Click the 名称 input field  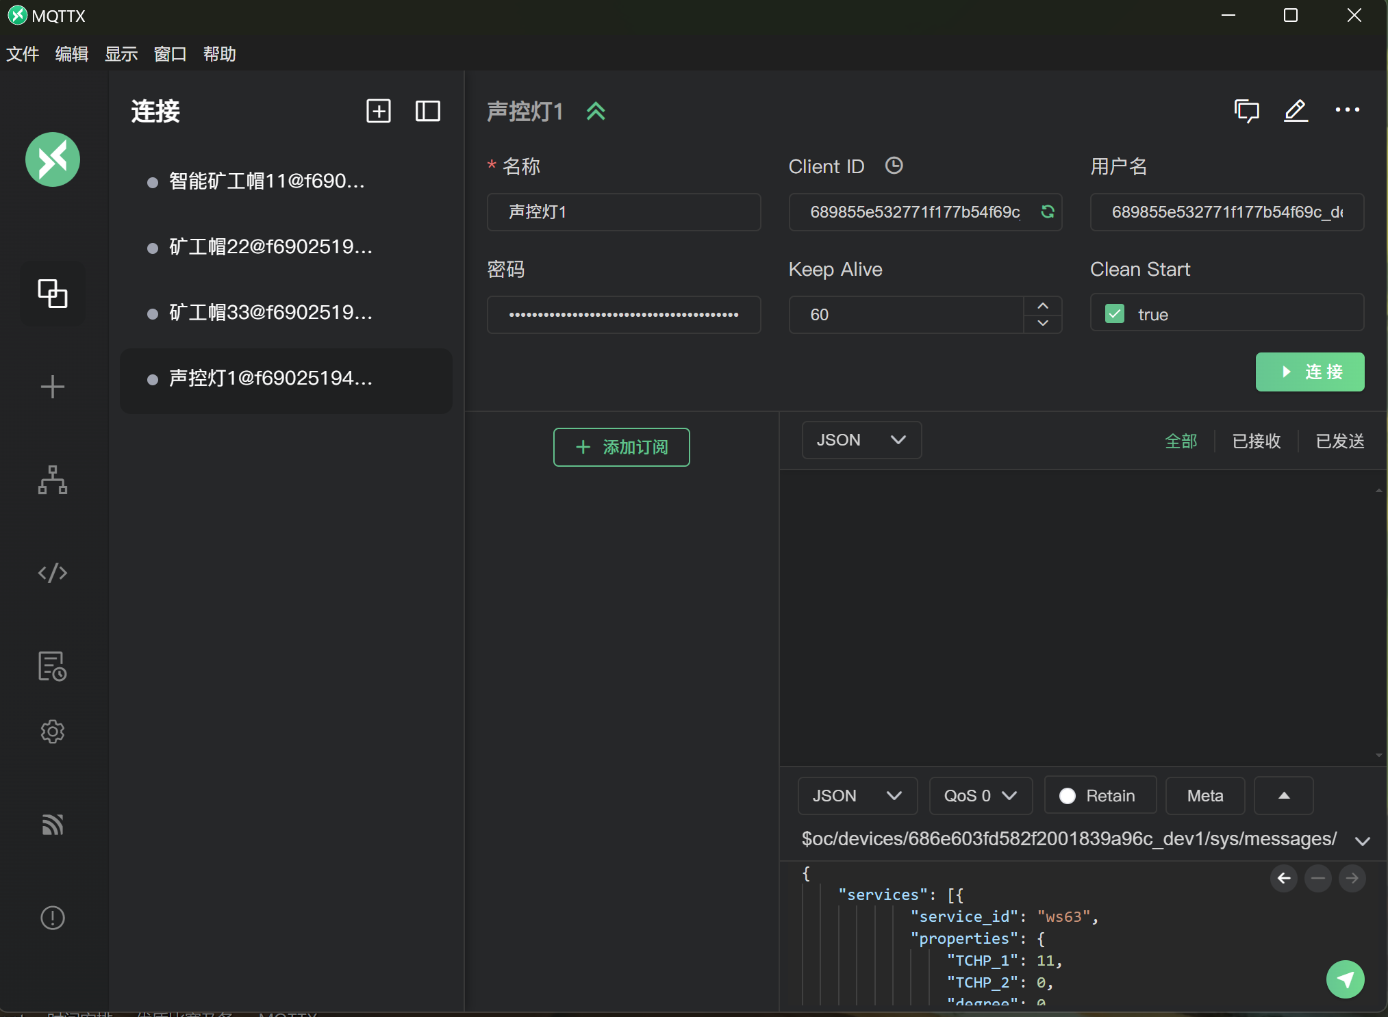tap(624, 211)
